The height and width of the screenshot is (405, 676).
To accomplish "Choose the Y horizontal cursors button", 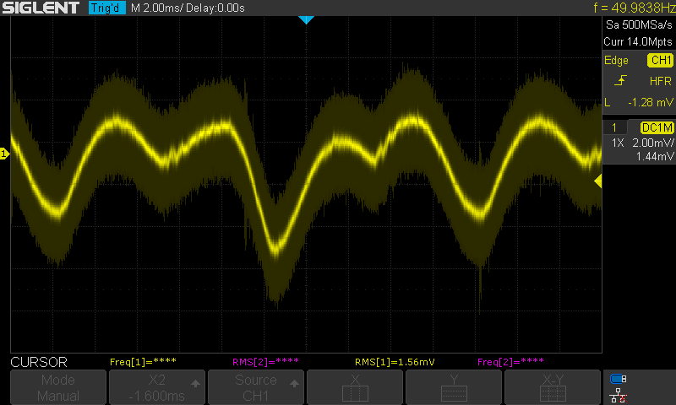I will [454, 387].
